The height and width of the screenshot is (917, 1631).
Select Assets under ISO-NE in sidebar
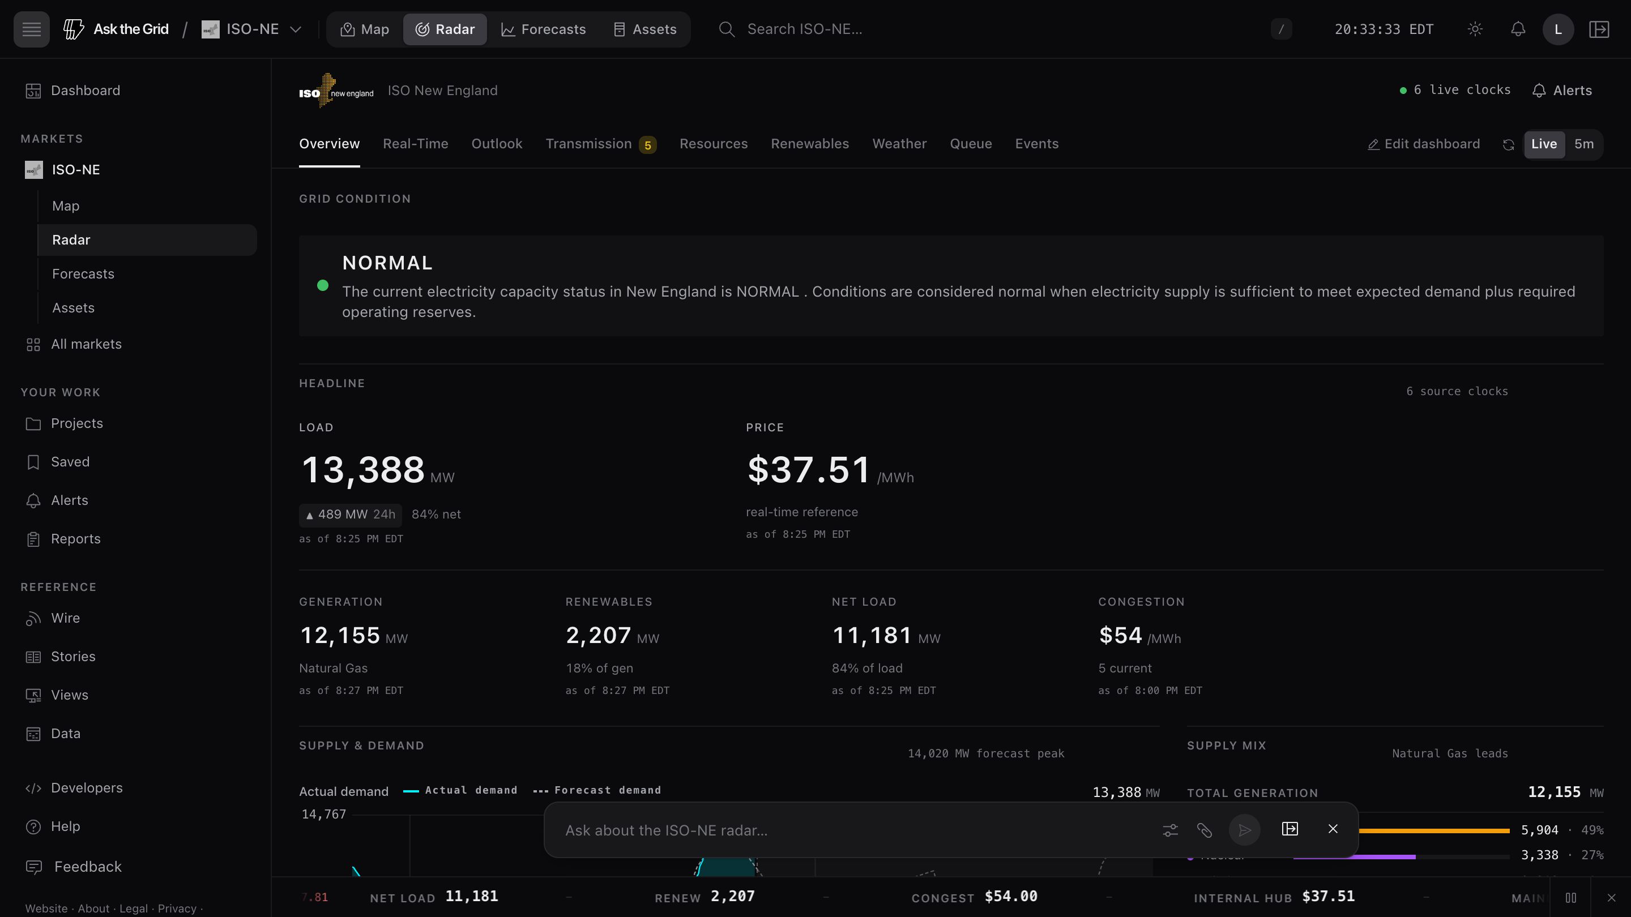[147, 308]
